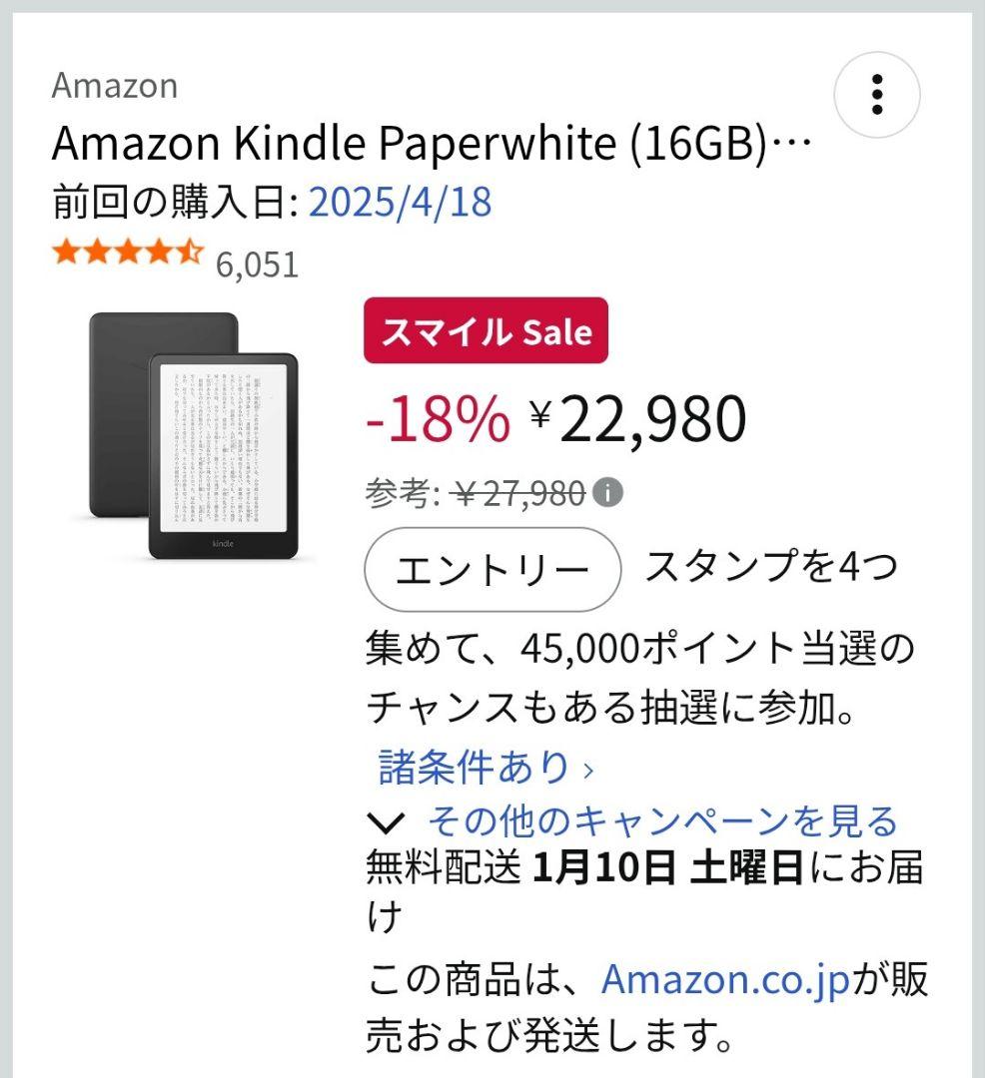
Task: Open the three-dot options menu
Action: point(878,96)
